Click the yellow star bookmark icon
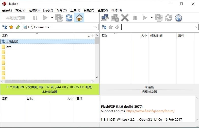Viewport: 199px width, 128px height. click(x=11, y=27)
